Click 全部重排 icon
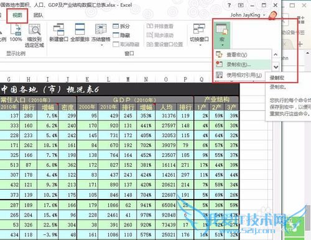Viewport: 311px width, 240px height. point(80,29)
